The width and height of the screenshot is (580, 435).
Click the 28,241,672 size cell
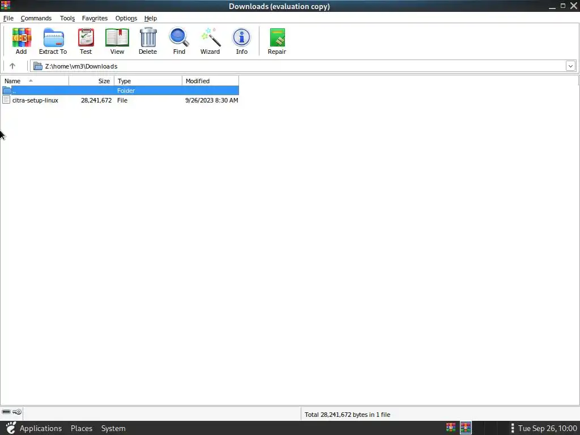96,100
